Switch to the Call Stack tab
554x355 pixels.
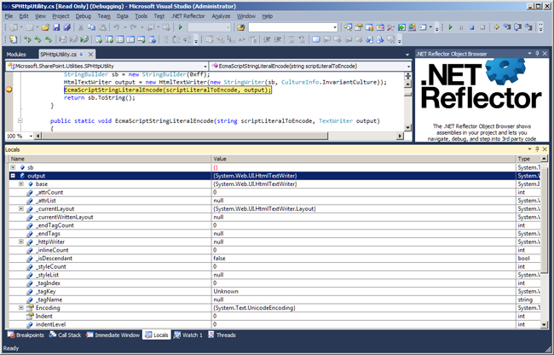pyautogui.click(x=66, y=335)
